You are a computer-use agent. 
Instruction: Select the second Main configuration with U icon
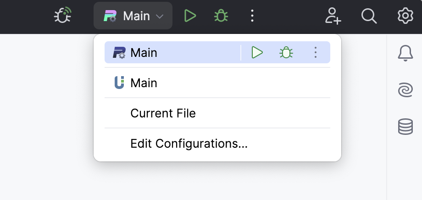144,83
